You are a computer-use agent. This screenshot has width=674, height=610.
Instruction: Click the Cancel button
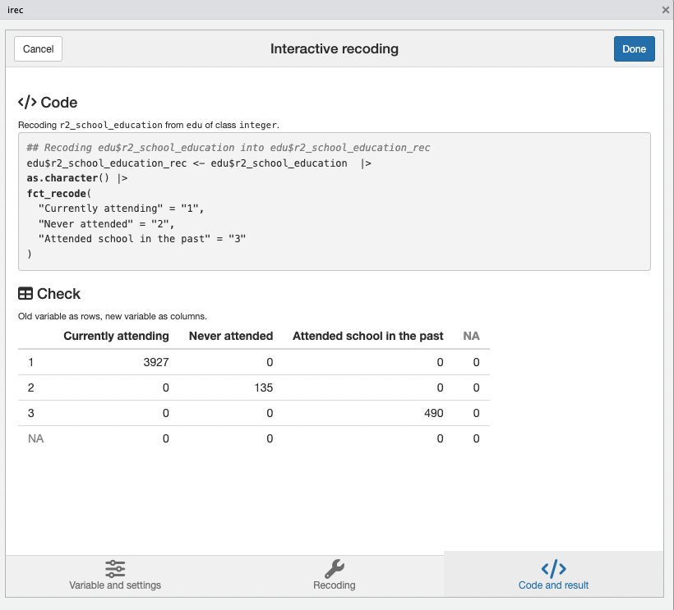click(x=37, y=48)
